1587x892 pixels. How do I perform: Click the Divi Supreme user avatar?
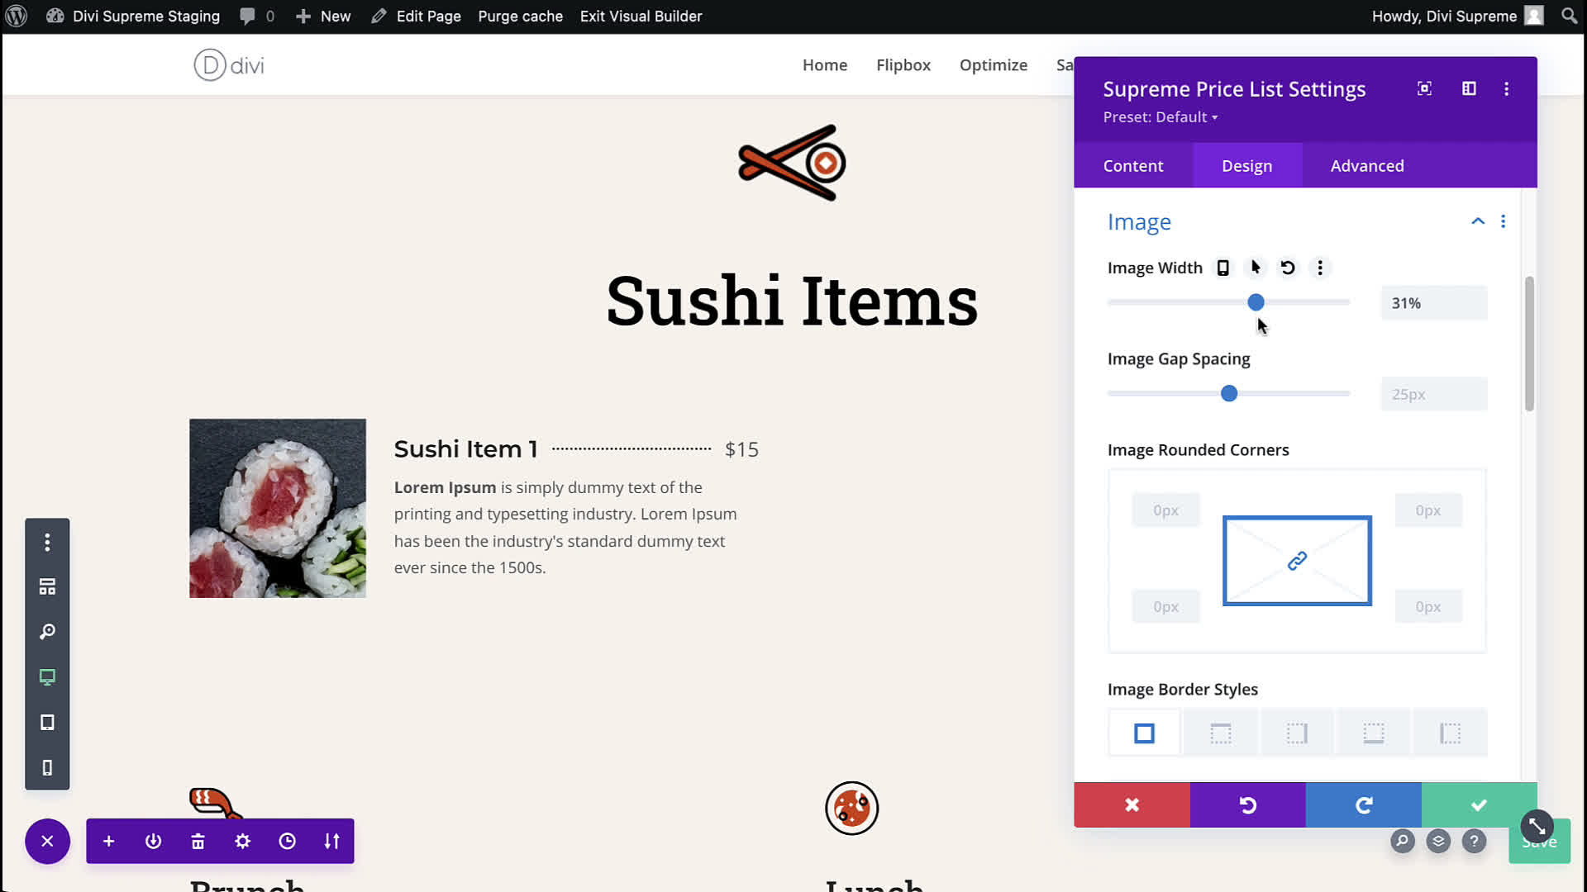(1534, 16)
